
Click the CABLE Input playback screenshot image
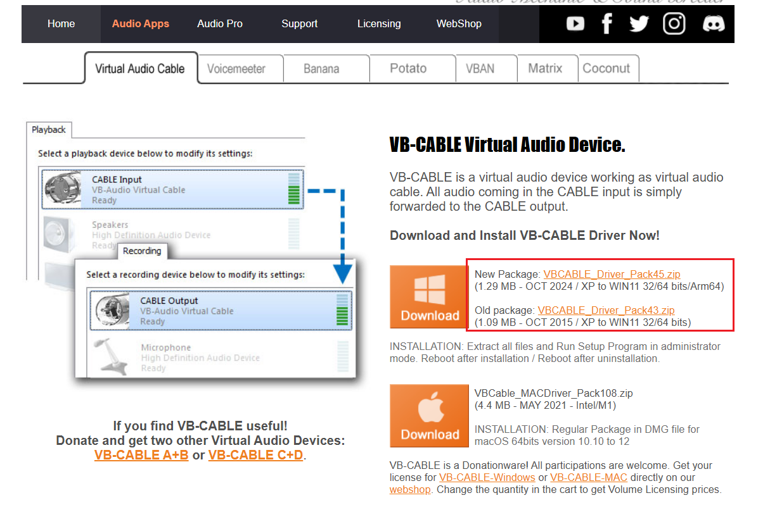point(172,190)
